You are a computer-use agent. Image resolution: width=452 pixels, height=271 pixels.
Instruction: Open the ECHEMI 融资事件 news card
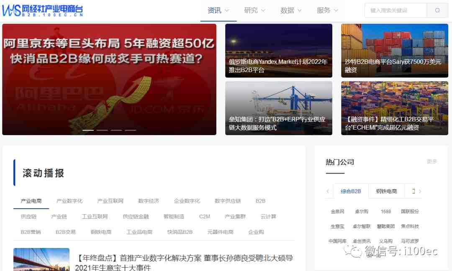tap(395, 108)
